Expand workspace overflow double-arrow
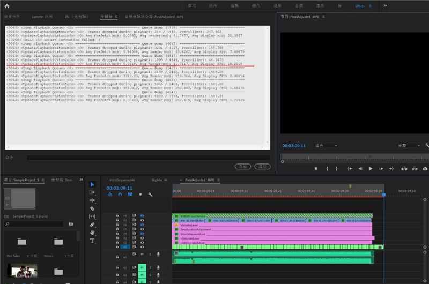 tap(385, 5)
